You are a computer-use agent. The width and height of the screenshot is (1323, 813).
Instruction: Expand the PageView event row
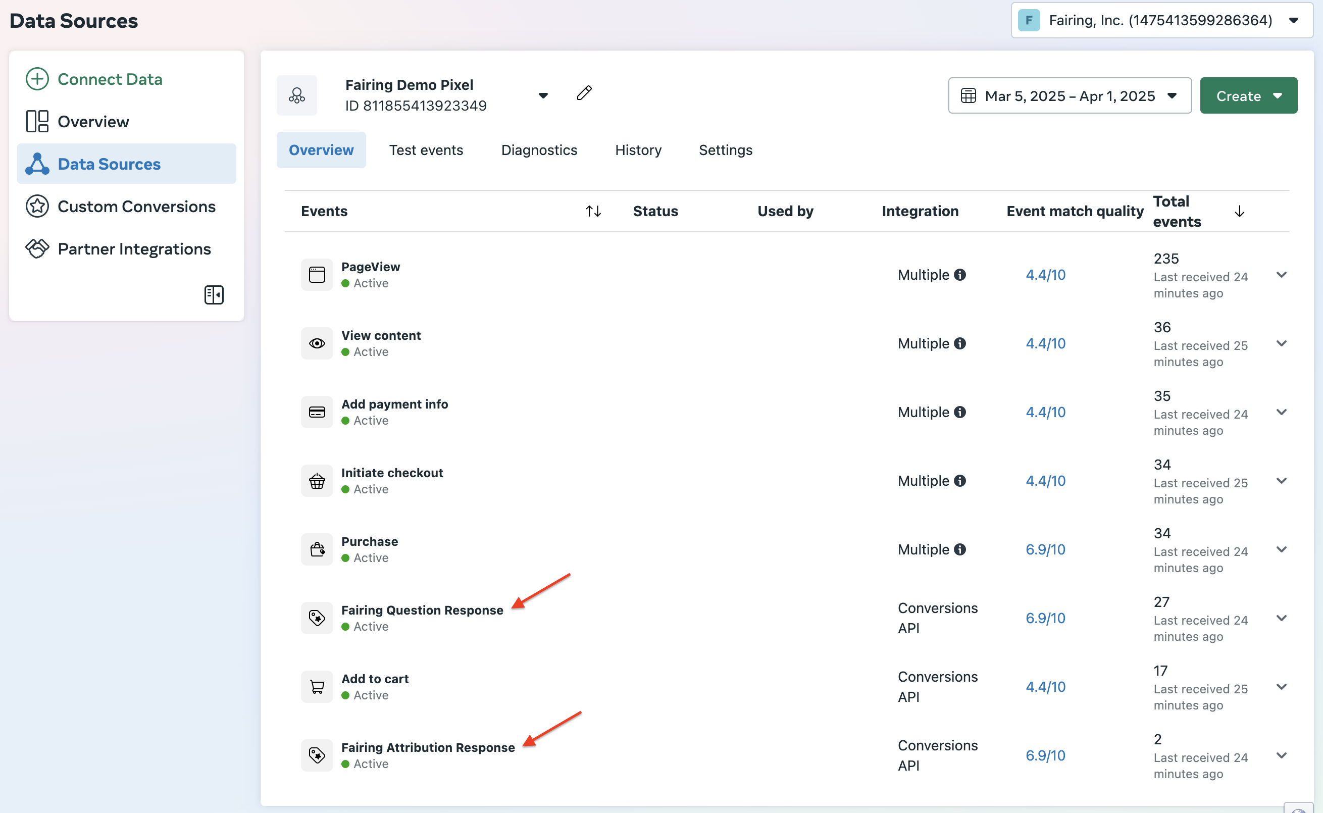point(1282,275)
